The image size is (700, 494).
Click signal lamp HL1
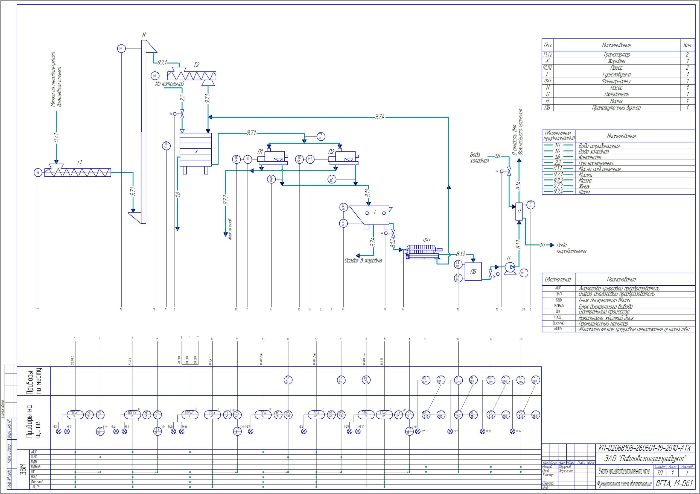point(59,431)
